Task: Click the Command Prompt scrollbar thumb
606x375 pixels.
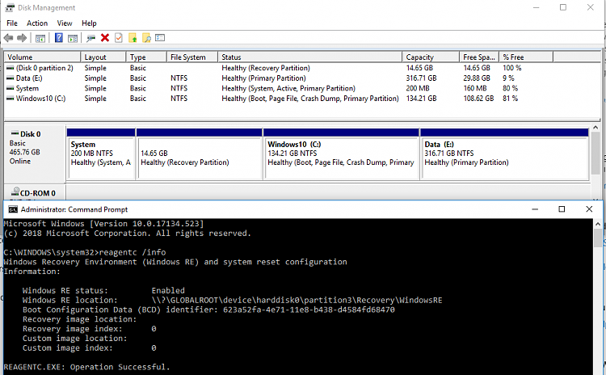Action: pos(597,238)
